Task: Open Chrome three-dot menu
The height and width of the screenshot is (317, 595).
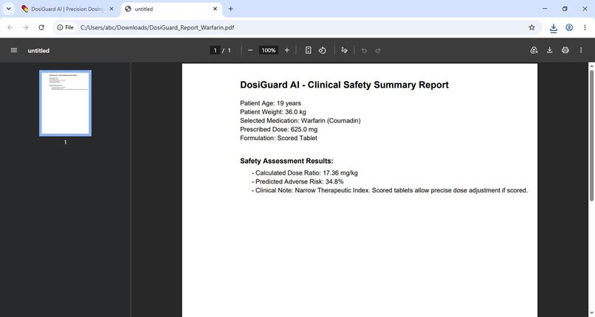Action: (585, 28)
